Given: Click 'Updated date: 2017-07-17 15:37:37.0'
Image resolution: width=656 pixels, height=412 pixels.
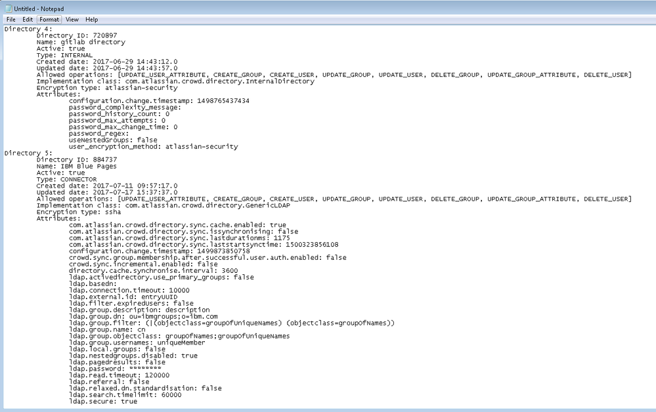Looking at the screenshot, I should tap(106, 192).
